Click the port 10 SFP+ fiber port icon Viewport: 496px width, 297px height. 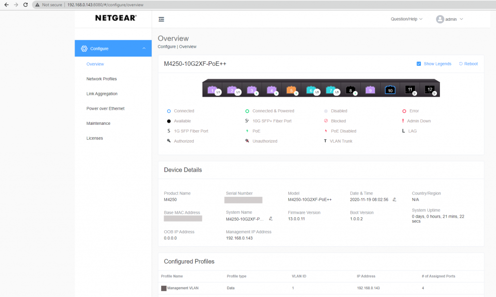390,90
